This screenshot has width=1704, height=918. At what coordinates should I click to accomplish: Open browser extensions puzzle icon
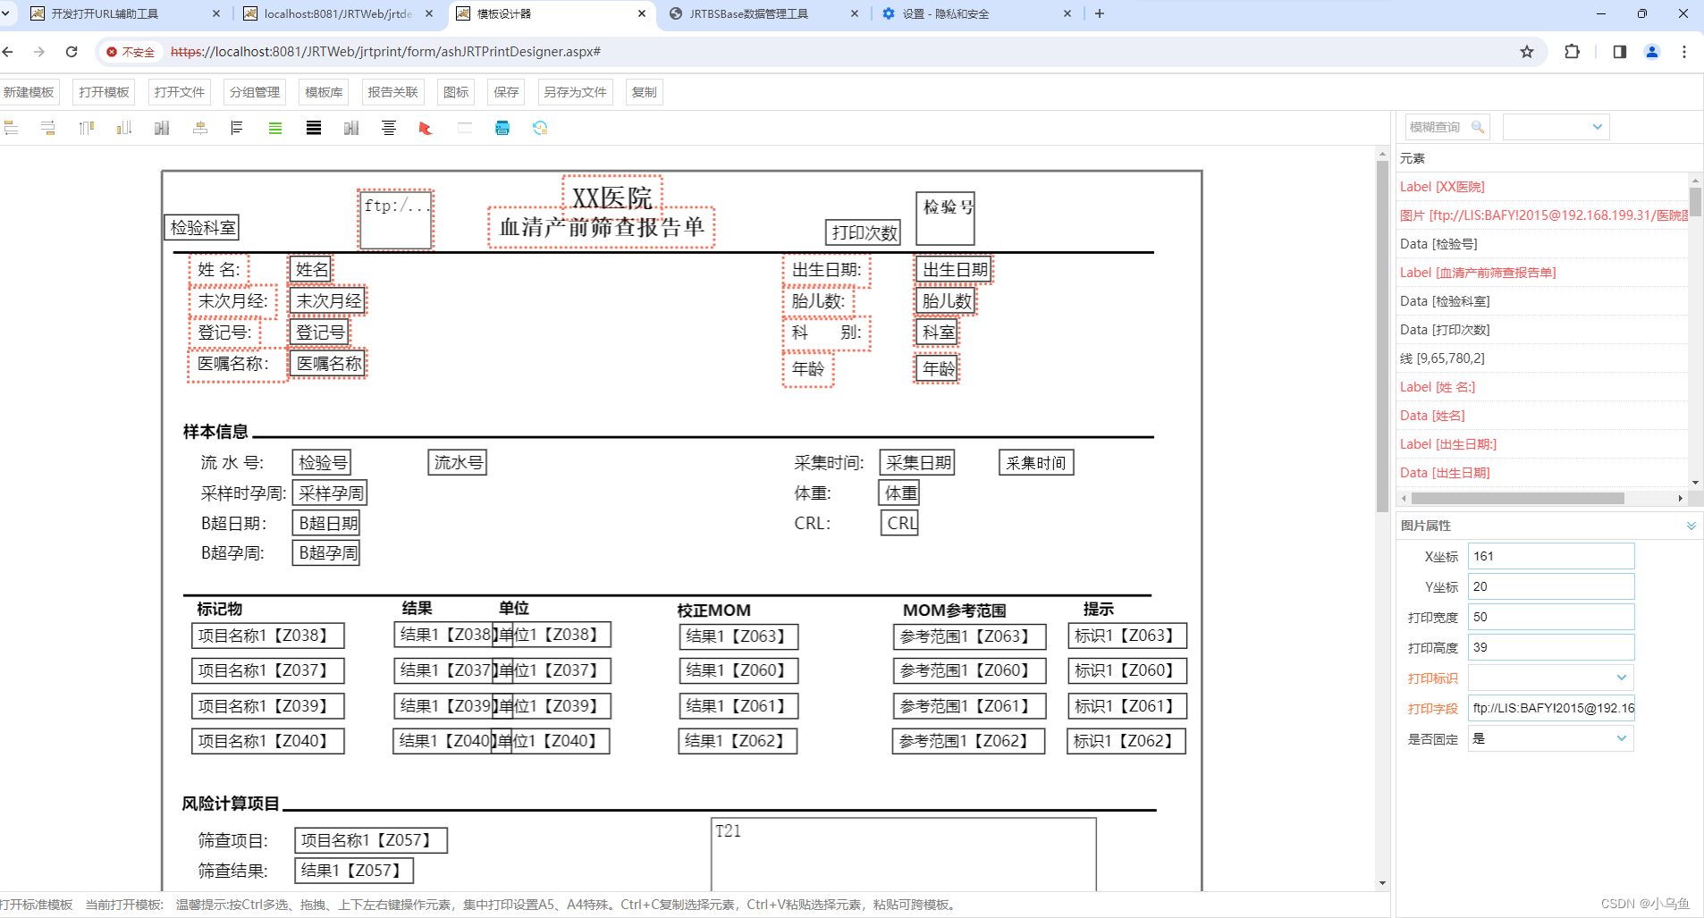(1573, 52)
